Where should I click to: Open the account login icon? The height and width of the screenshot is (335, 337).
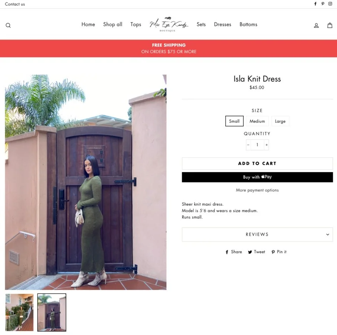click(316, 25)
